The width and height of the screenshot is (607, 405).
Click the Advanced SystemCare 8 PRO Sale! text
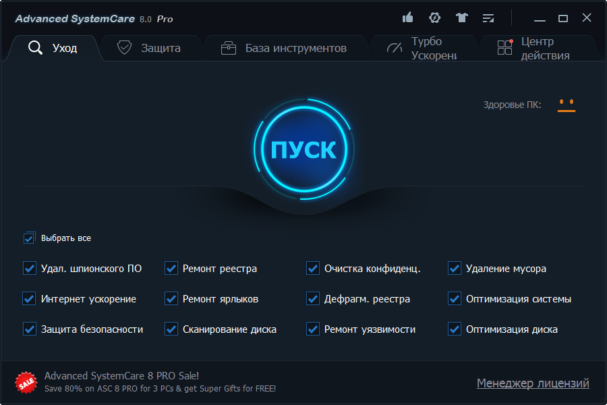(121, 375)
